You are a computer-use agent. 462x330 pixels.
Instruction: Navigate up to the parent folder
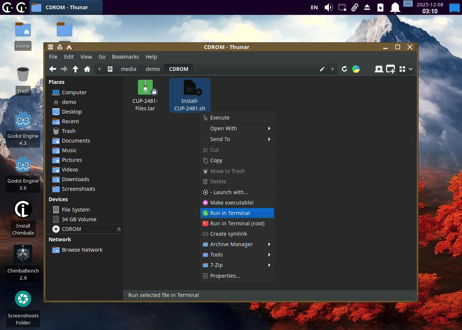pos(76,69)
